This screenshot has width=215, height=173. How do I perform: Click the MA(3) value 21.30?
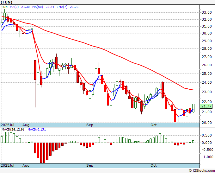pos(25,7)
